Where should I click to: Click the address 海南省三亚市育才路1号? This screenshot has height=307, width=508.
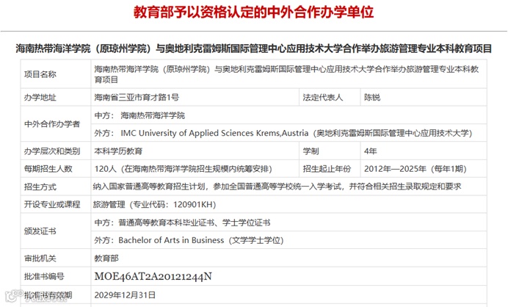tap(137, 97)
